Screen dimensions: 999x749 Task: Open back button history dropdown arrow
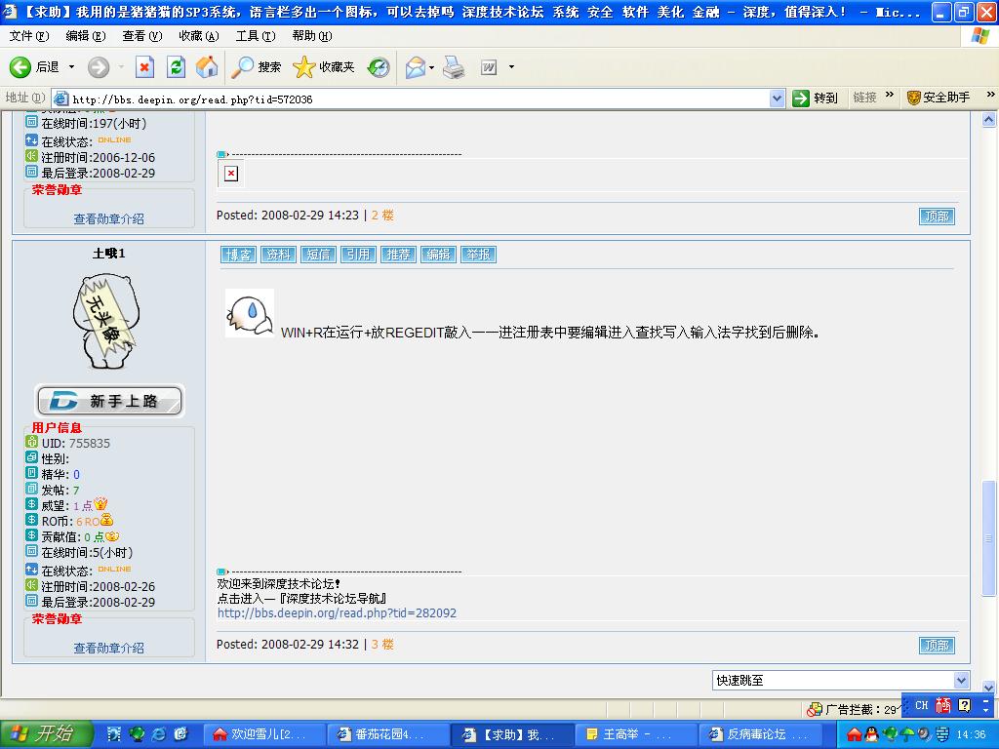point(71,67)
